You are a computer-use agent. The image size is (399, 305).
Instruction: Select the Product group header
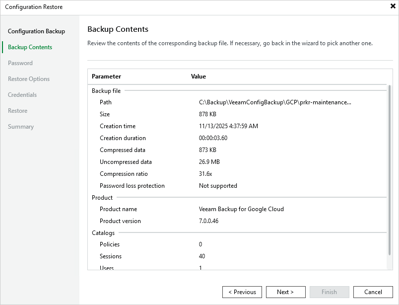point(102,198)
